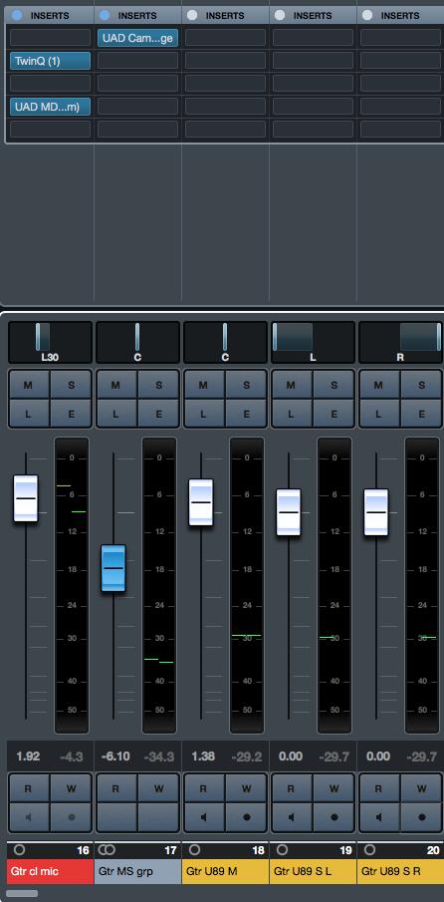
Task: Click the Gtr U89 S L fader handle
Action: click(289, 512)
